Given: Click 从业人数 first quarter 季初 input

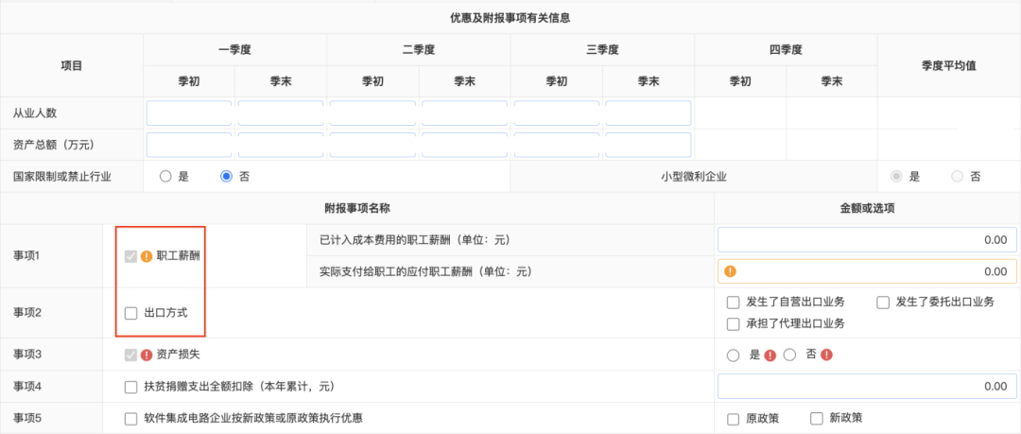Looking at the screenshot, I should 189,113.
